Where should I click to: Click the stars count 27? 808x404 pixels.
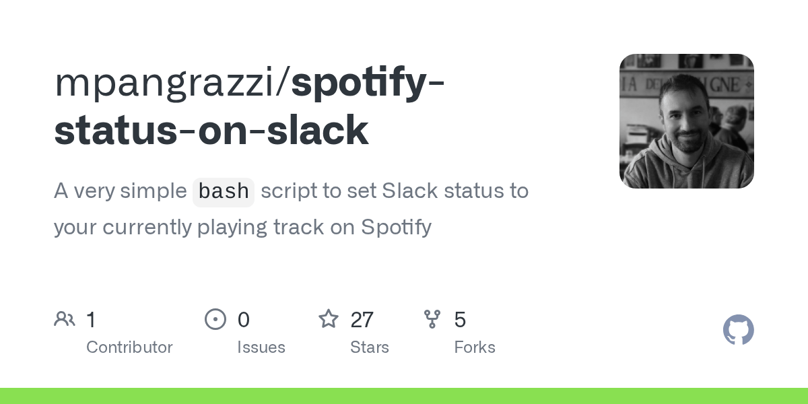[x=362, y=320]
